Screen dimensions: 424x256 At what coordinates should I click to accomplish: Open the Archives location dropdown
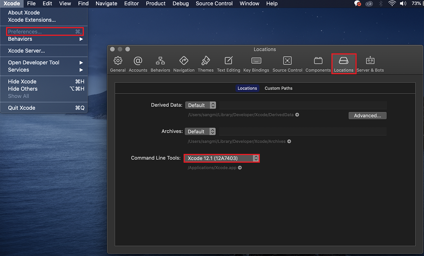coord(200,131)
